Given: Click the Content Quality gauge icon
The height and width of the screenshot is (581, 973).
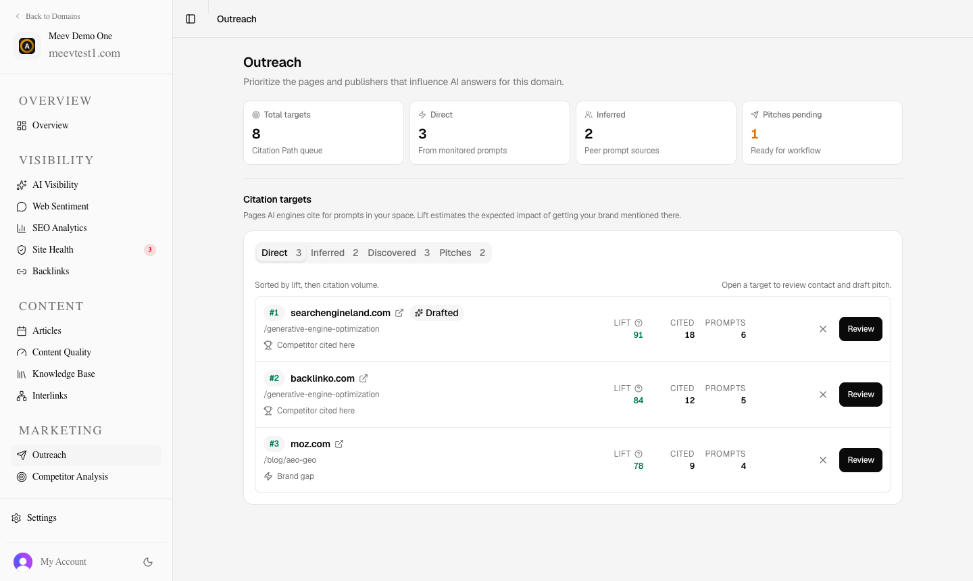Looking at the screenshot, I should pyautogui.click(x=22, y=353).
